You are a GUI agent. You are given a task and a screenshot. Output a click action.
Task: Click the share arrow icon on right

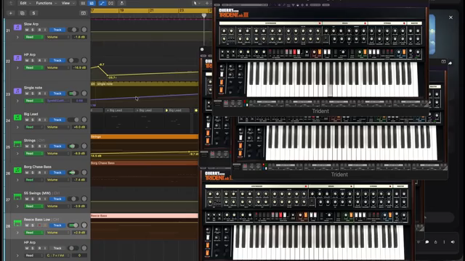point(450,63)
